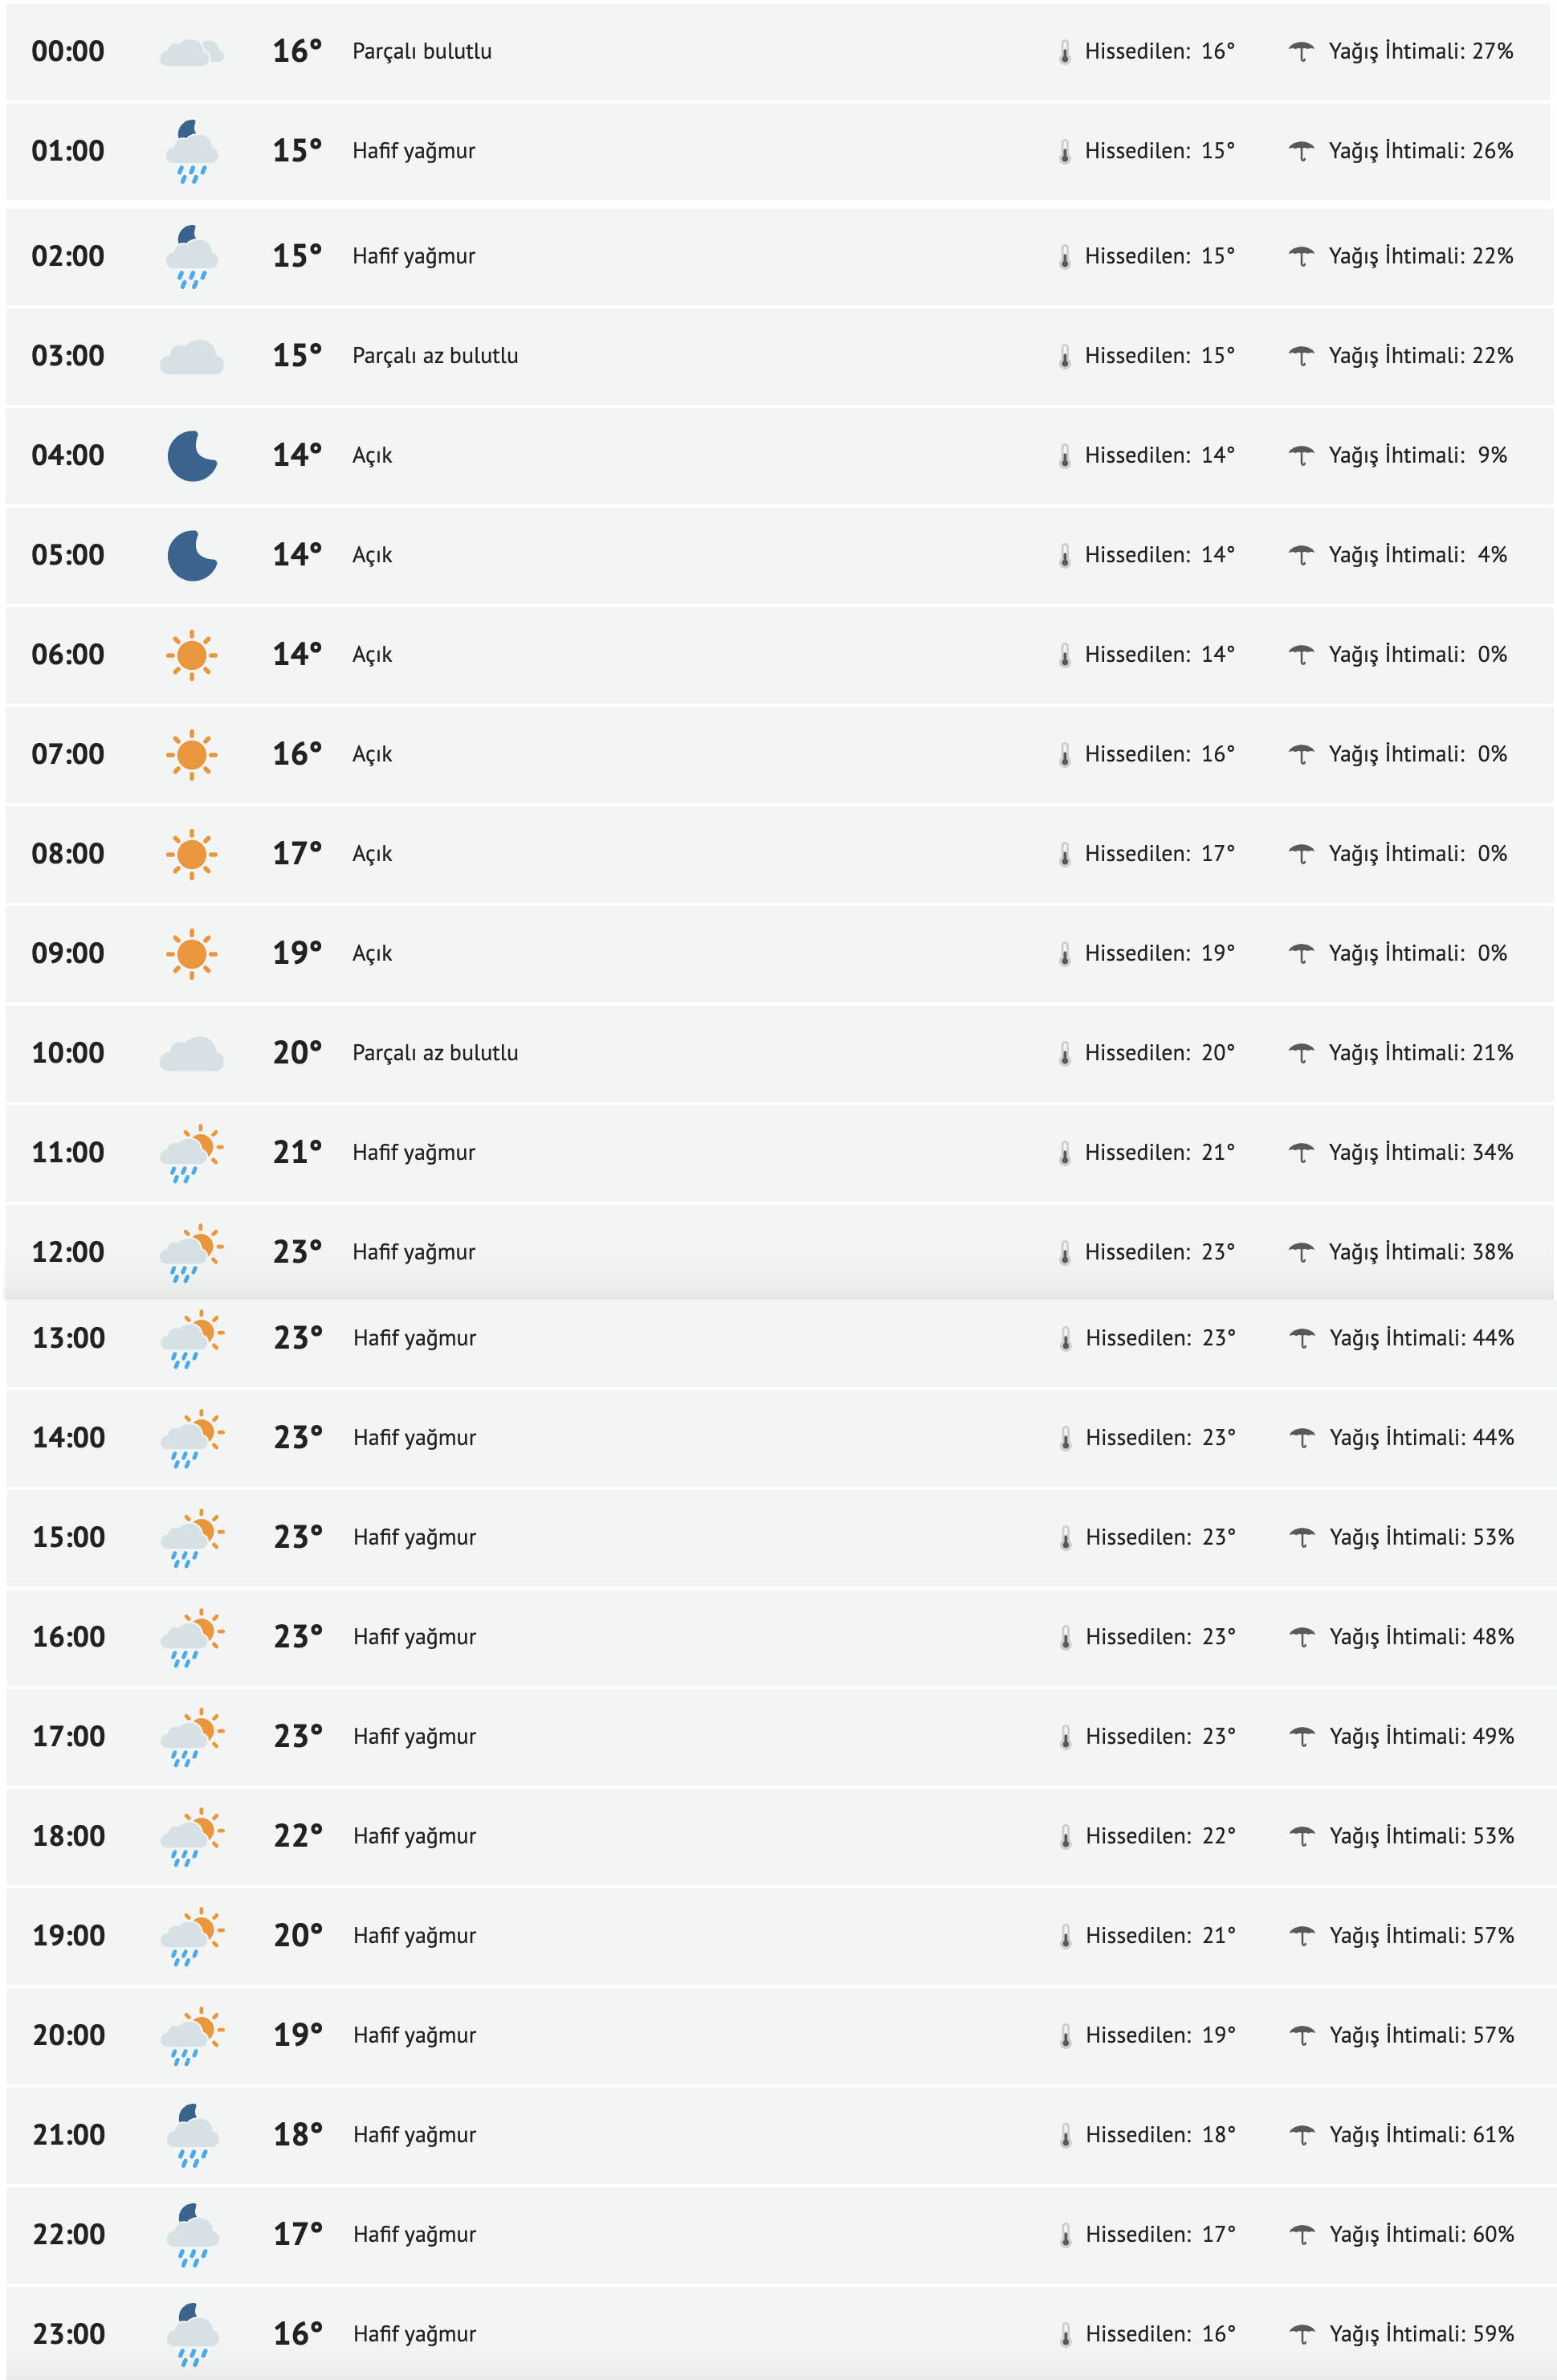This screenshot has width=1557, height=2380.
Task: Click "Yağış İhtimali: 61%" text
Action: tap(1421, 2135)
